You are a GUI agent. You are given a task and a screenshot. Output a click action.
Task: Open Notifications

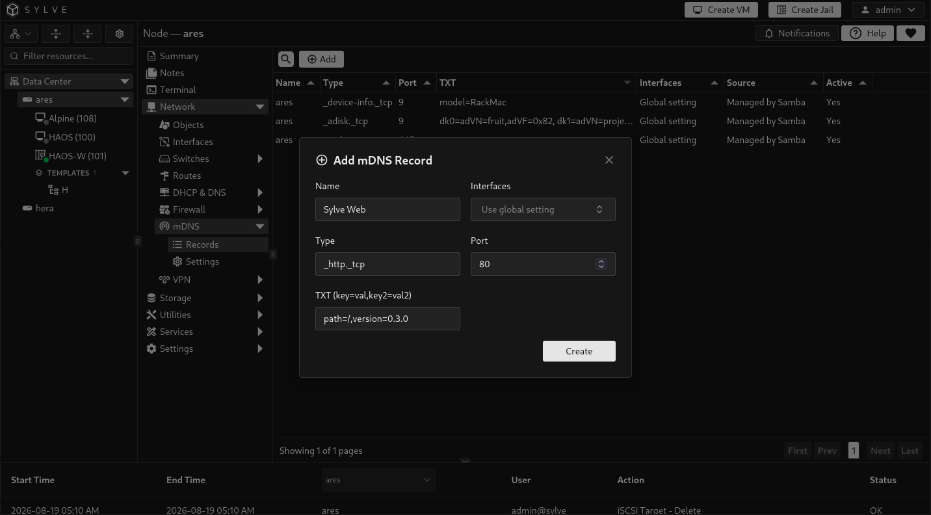point(797,33)
